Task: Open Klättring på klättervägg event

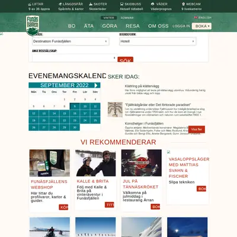Action: [x=142, y=86]
